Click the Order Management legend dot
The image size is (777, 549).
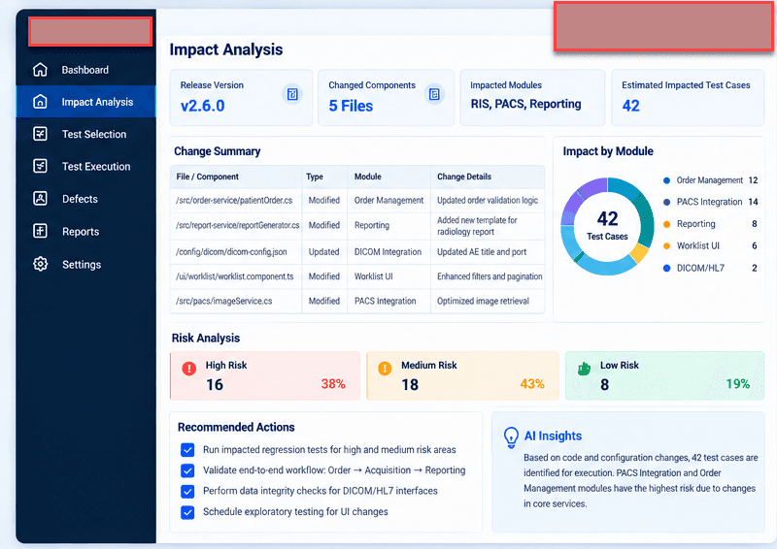pos(666,180)
